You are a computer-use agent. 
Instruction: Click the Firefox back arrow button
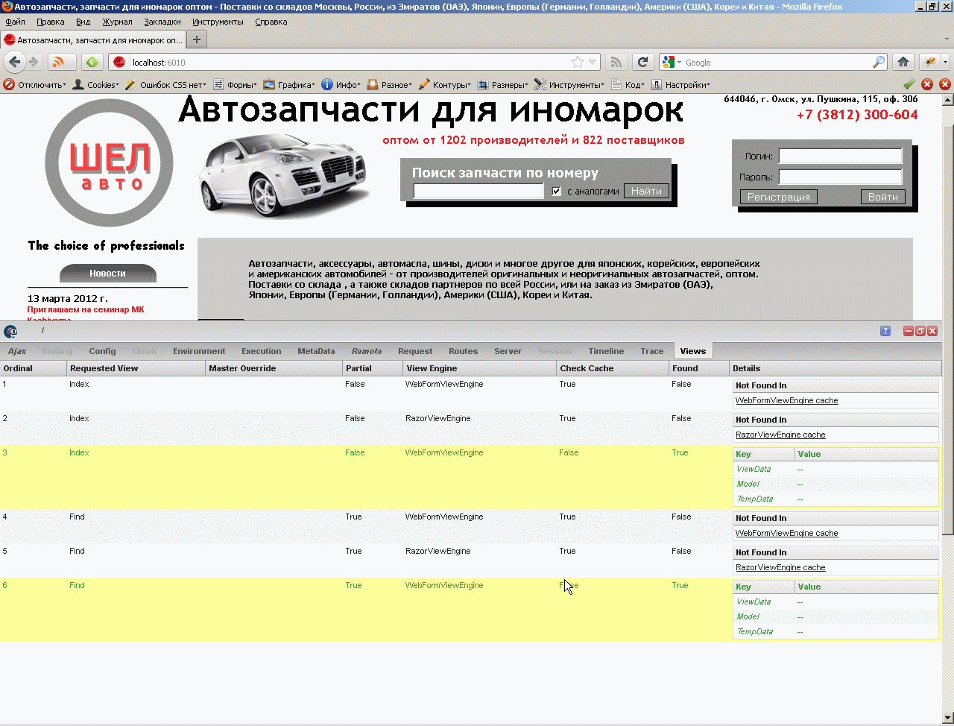pyautogui.click(x=14, y=62)
